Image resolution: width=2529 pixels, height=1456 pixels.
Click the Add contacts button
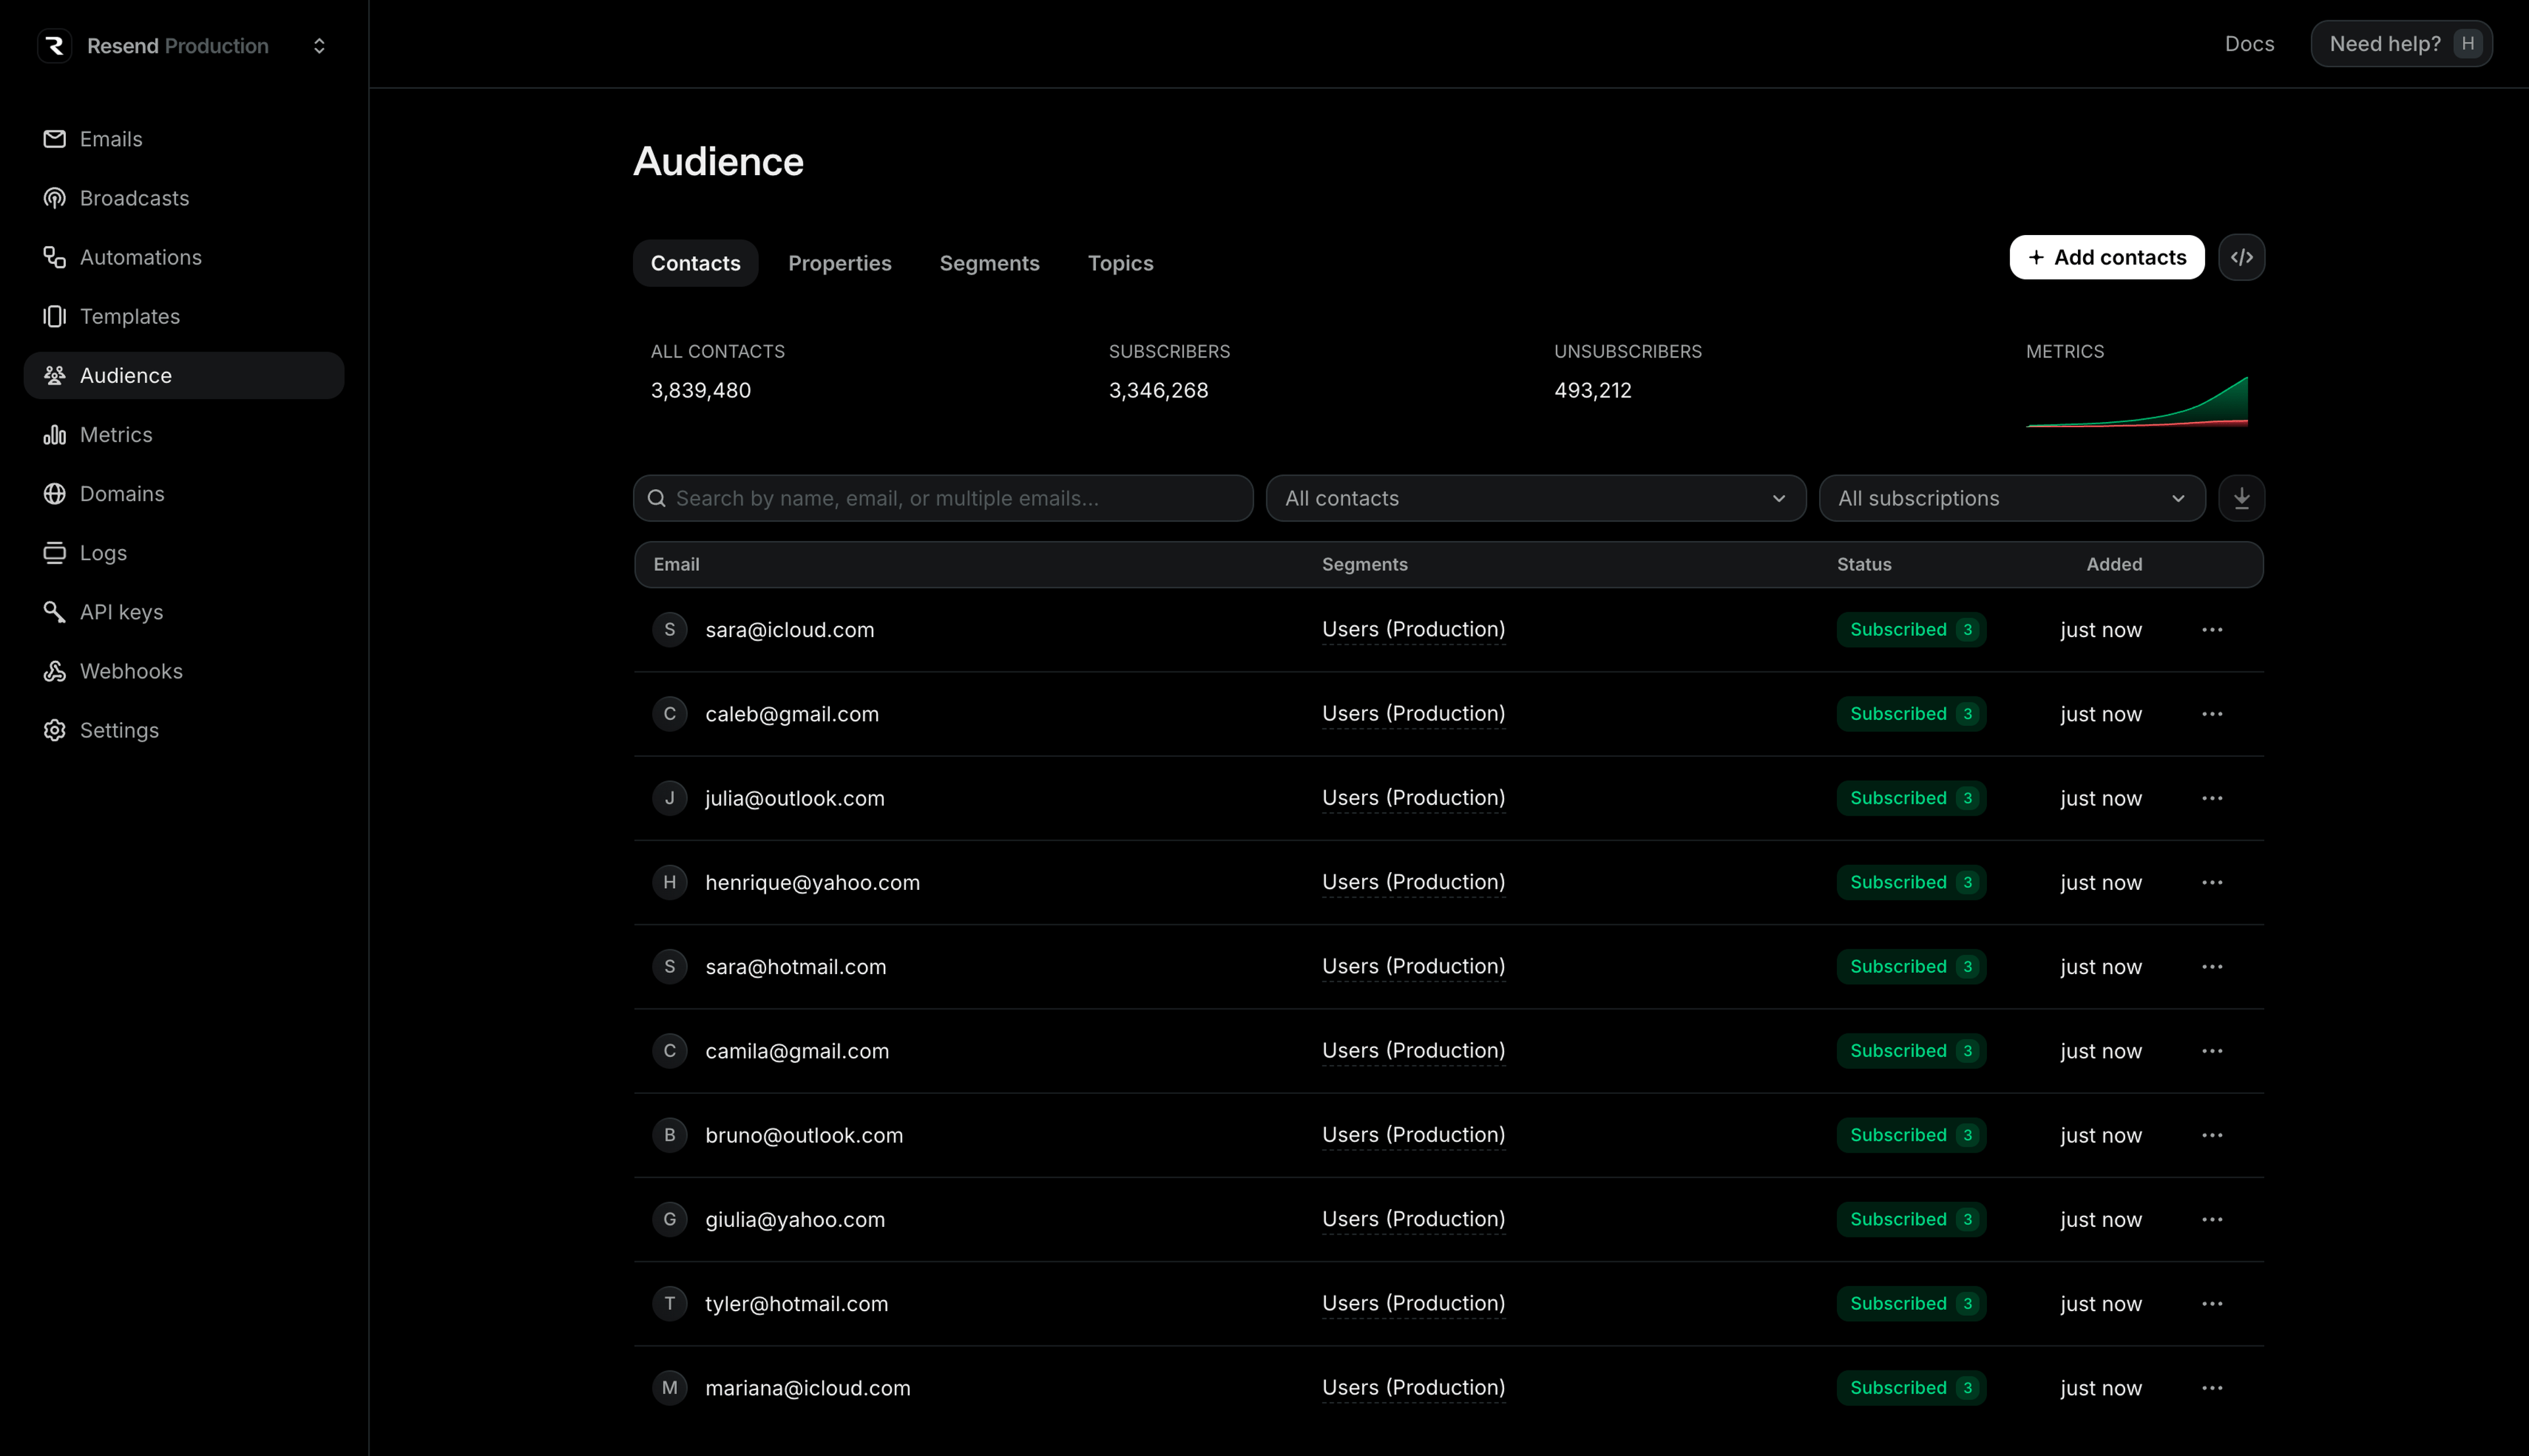pyautogui.click(x=2107, y=258)
